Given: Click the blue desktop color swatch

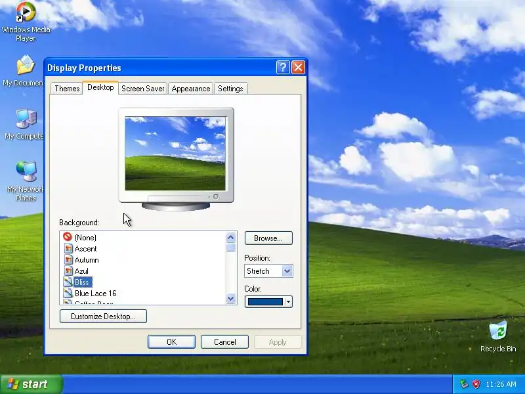Looking at the screenshot, I should click(x=265, y=302).
